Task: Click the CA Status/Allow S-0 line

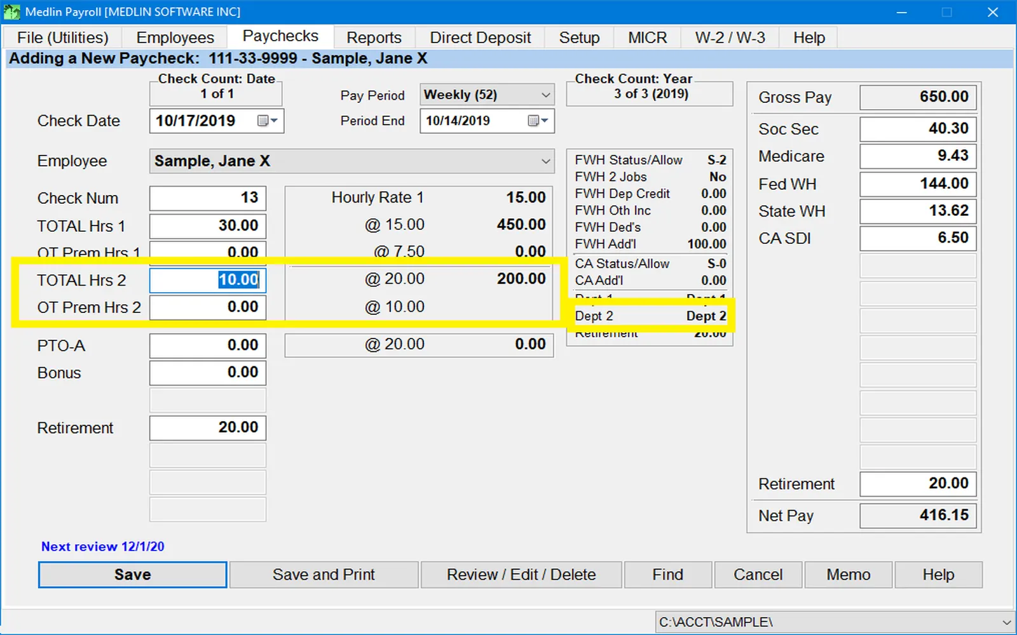Action: (x=650, y=264)
